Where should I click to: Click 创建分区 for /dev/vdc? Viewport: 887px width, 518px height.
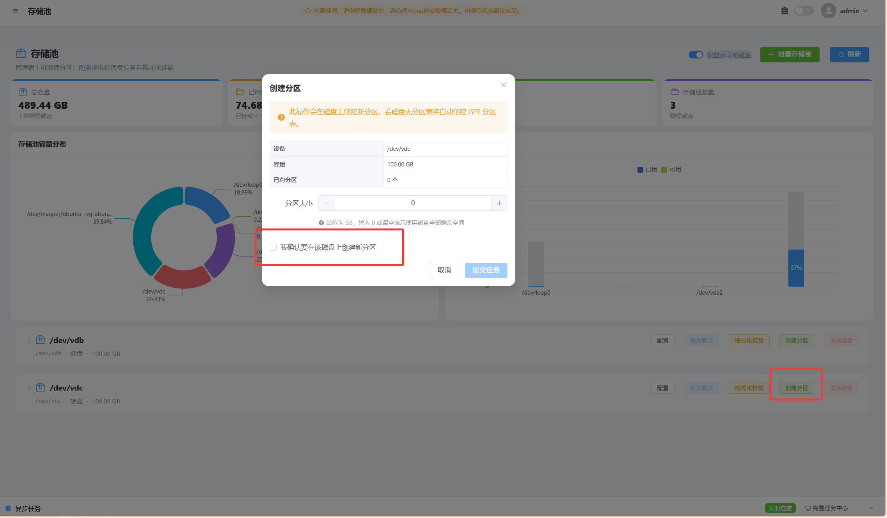(x=797, y=388)
